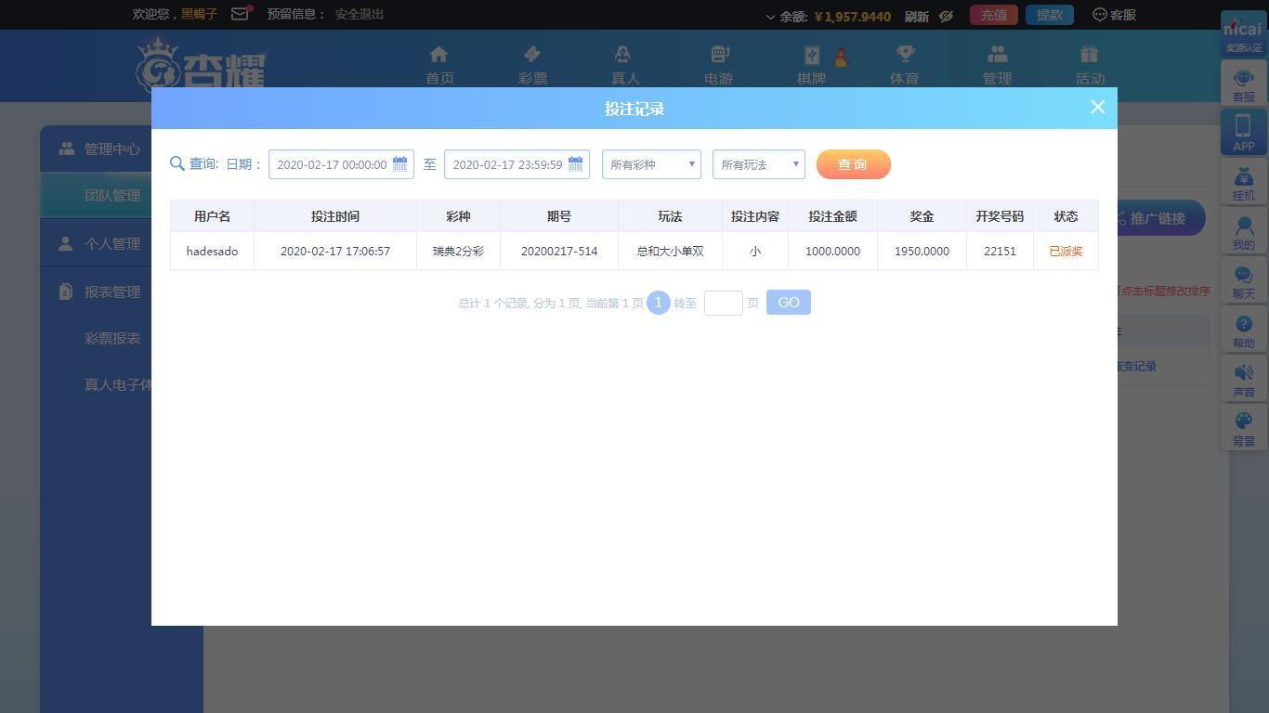Open the 聊天 chat icon in sidebar

(x=1244, y=276)
